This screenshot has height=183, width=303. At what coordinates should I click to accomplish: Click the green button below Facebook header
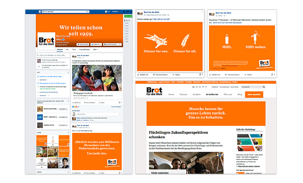(128, 16)
